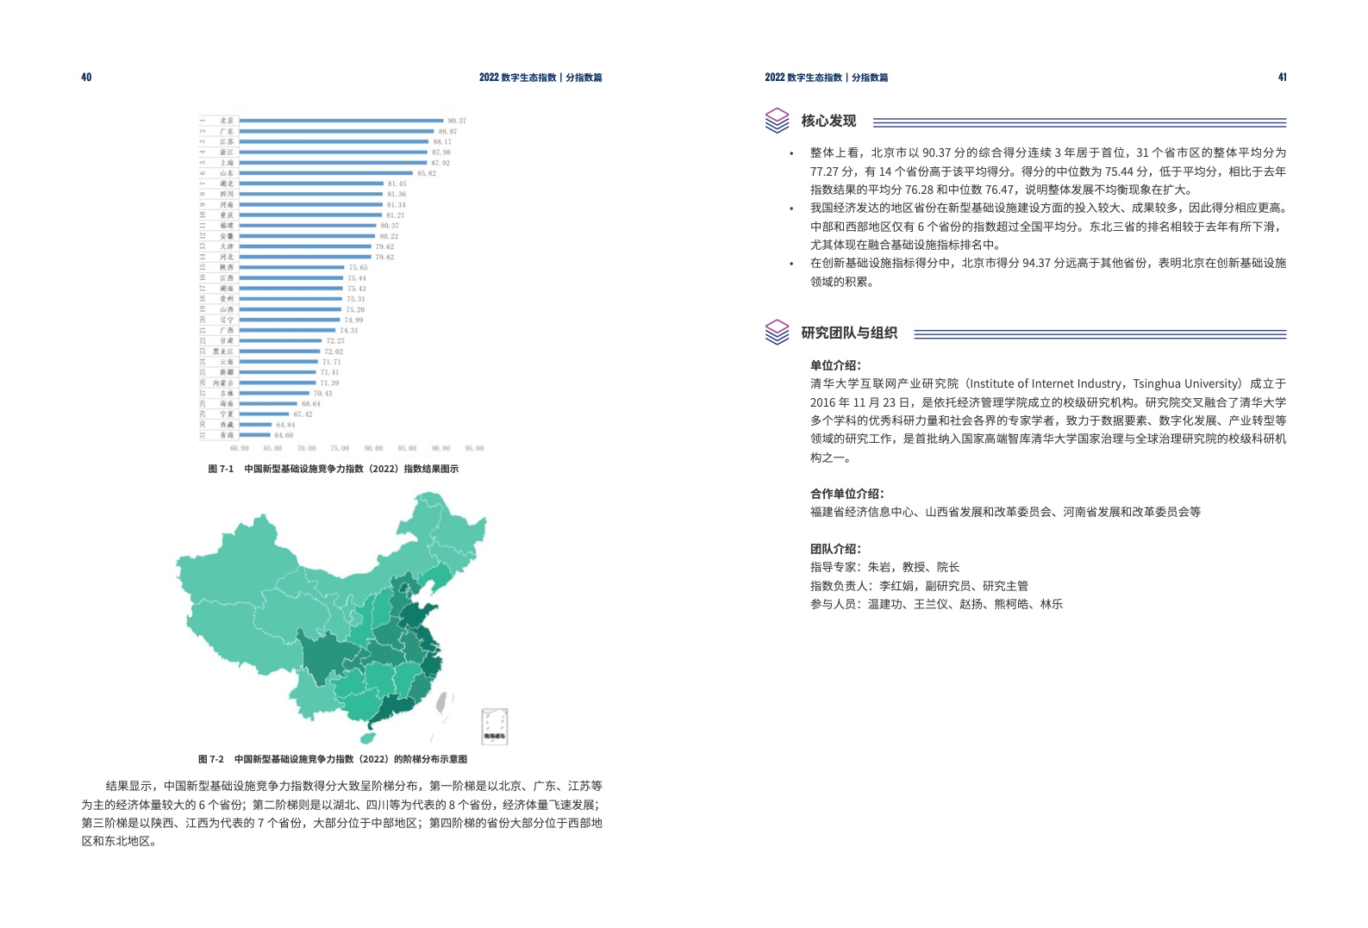The image size is (1368, 928).
Task: Click the 团队介绍 subheading
Action: (835, 549)
